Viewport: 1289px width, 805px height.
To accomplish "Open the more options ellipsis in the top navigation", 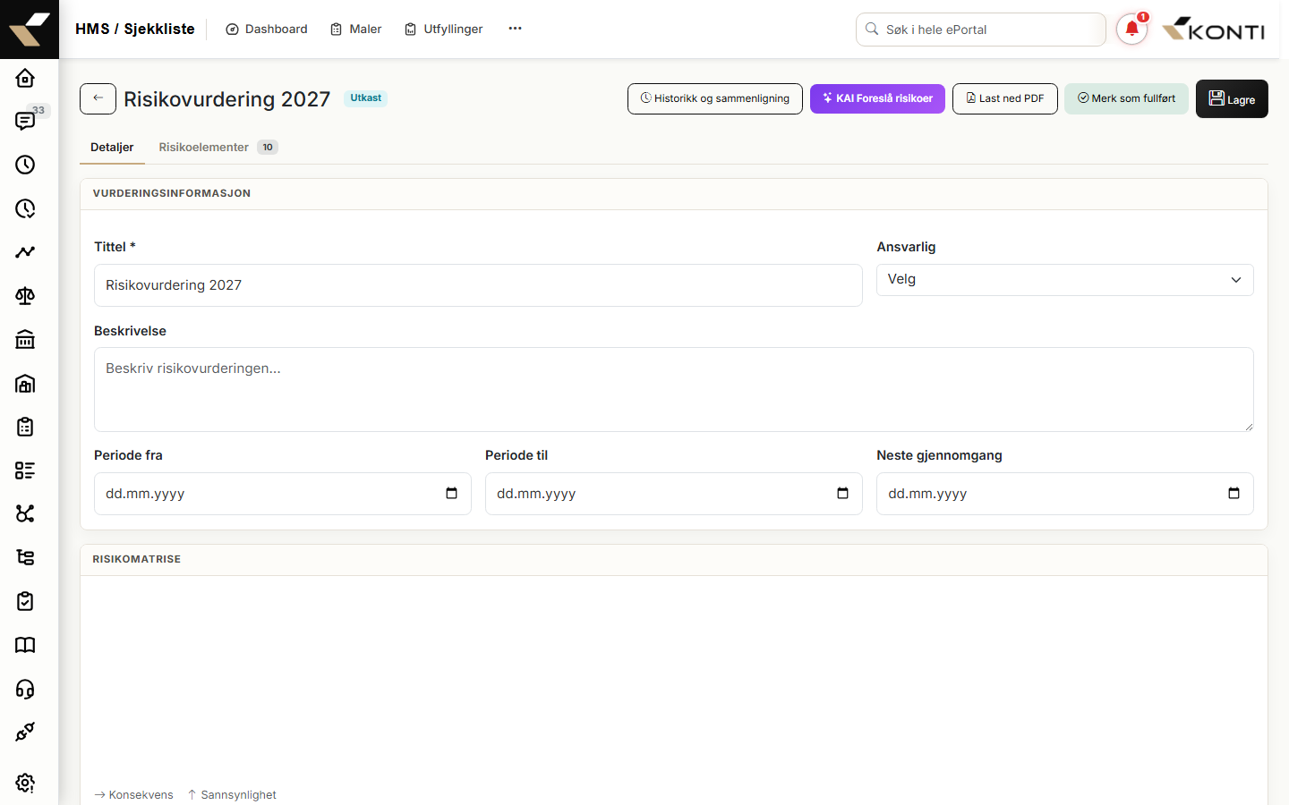I will click(515, 29).
